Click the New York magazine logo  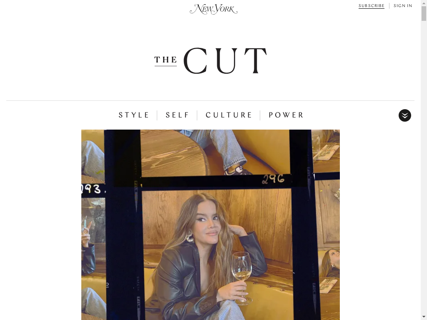point(213,9)
